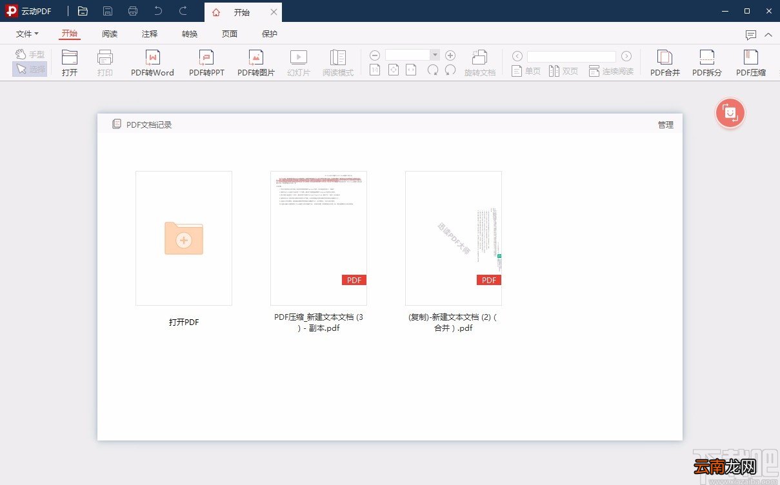
Task: Click the redo arrow in title bar
Action: click(183, 11)
